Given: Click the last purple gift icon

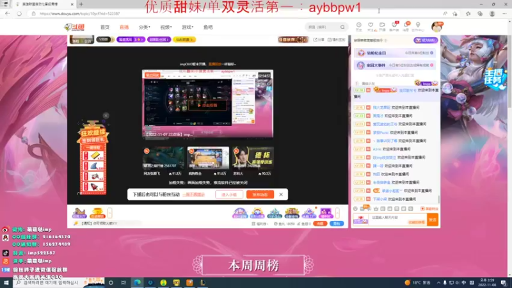Looking at the screenshot, I should (326, 213).
